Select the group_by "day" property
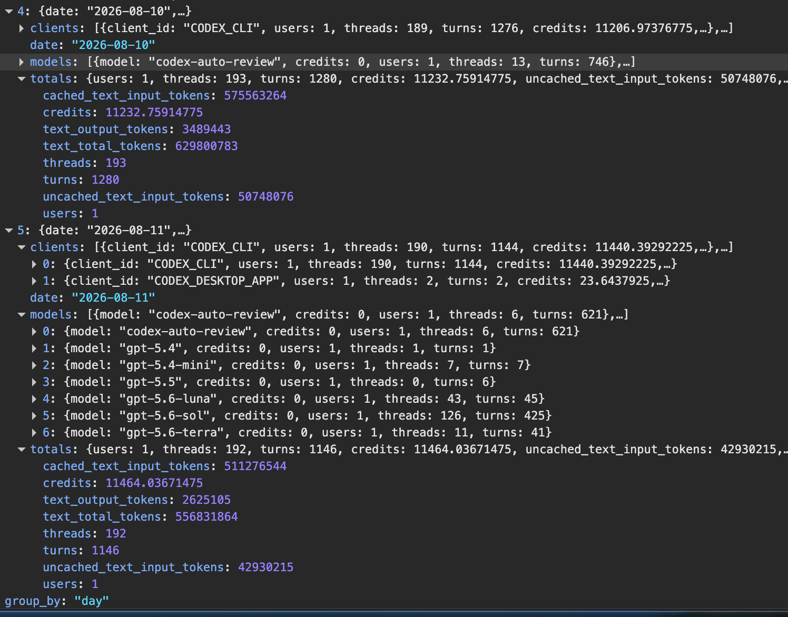The image size is (788, 617). (x=57, y=601)
